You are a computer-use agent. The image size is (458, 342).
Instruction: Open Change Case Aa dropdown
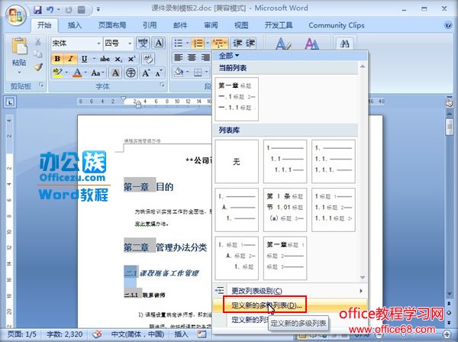point(98,73)
